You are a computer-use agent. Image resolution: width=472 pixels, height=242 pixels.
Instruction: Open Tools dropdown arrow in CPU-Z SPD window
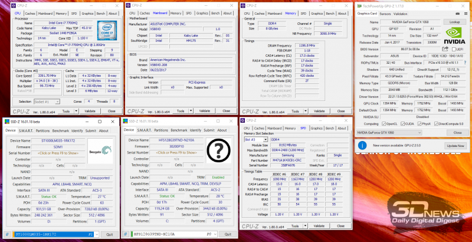pyautogui.click(x=305, y=226)
